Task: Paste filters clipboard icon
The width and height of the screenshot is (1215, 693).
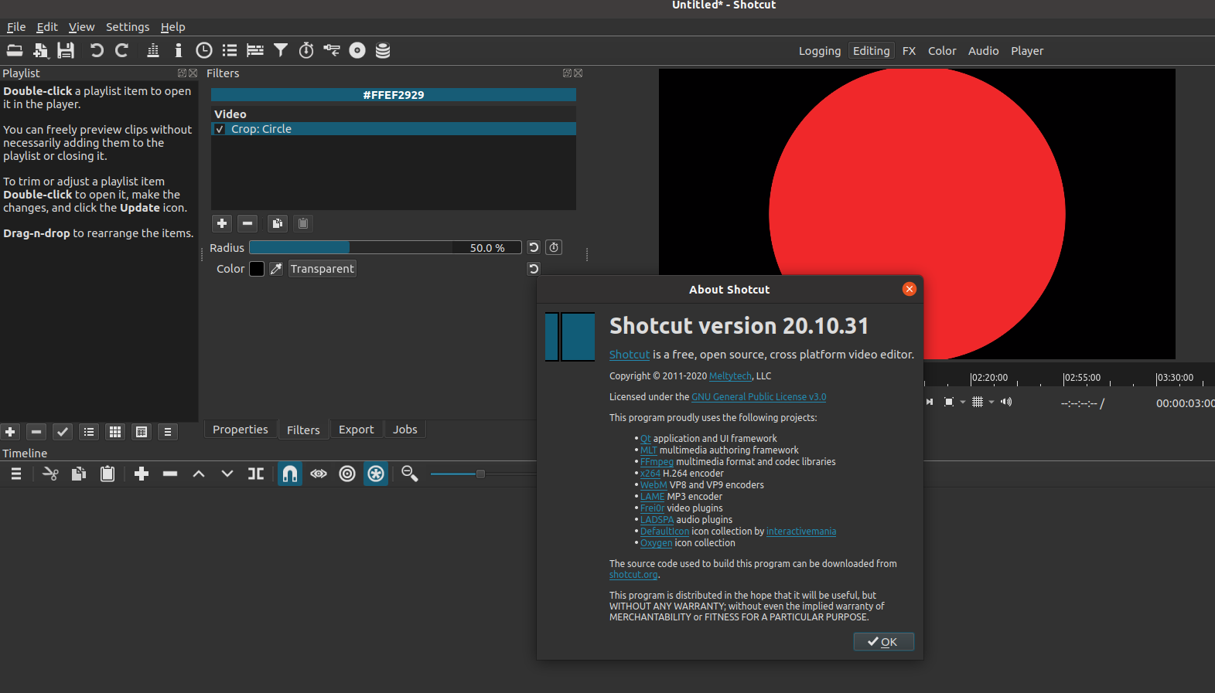Action: pyautogui.click(x=303, y=223)
